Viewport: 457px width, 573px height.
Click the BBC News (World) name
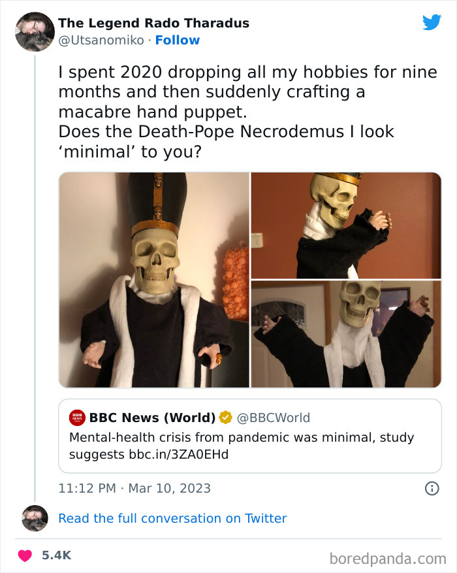[x=152, y=417]
